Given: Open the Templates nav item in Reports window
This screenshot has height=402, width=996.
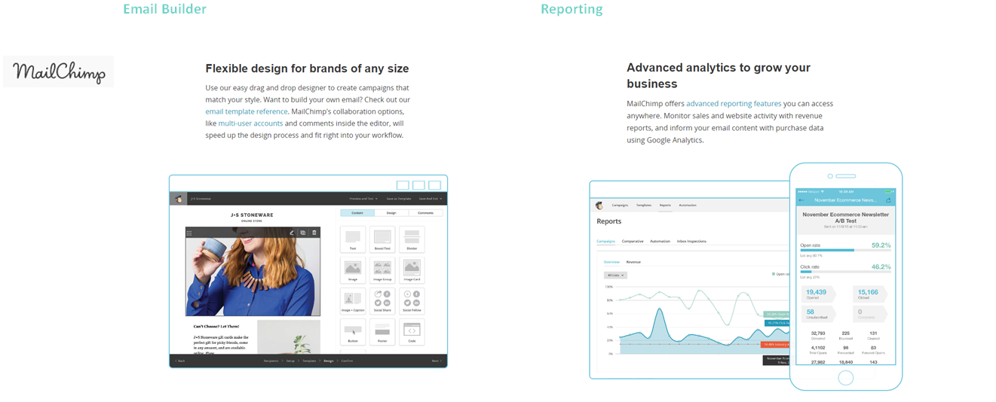Looking at the screenshot, I should click(643, 205).
